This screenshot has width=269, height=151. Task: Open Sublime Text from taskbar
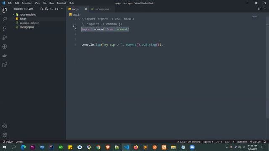click(x=145, y=147)
